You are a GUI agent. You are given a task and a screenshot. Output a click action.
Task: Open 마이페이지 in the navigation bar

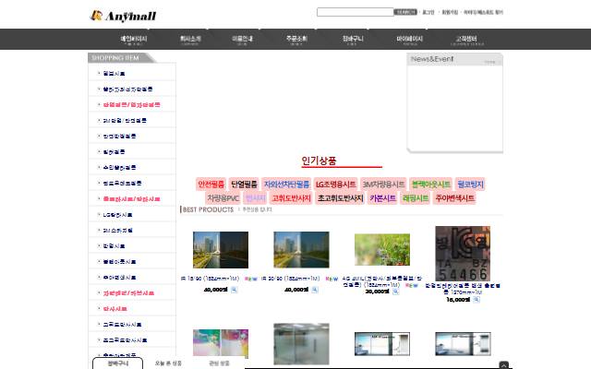tap(410, 39)
